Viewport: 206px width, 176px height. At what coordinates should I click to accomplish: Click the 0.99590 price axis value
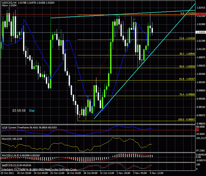(201, 99)
